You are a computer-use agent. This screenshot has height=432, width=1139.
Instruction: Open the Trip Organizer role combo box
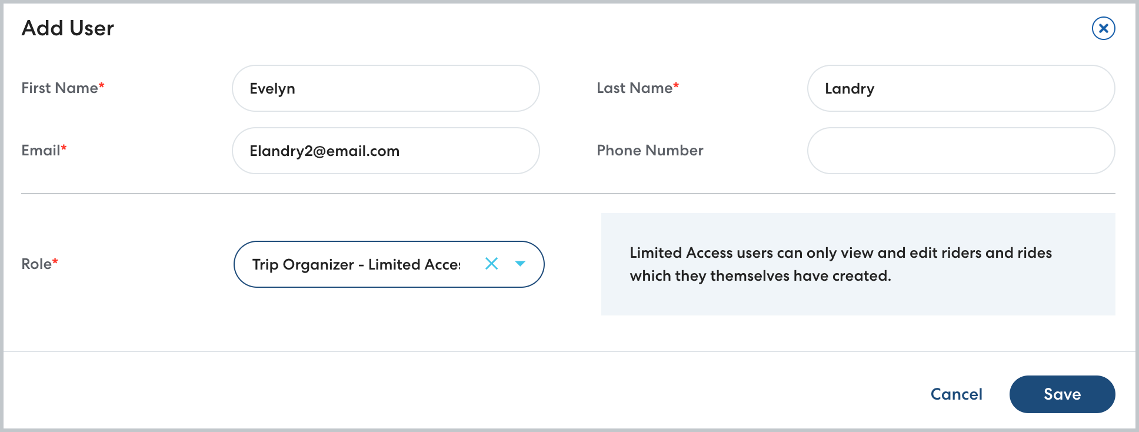point(356,264)
